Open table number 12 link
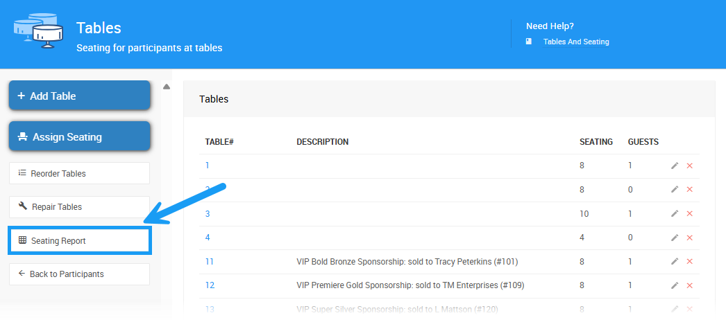 210,285
